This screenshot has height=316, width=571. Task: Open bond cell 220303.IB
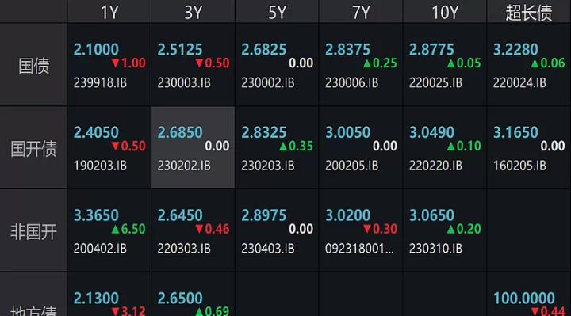[193, 230]
